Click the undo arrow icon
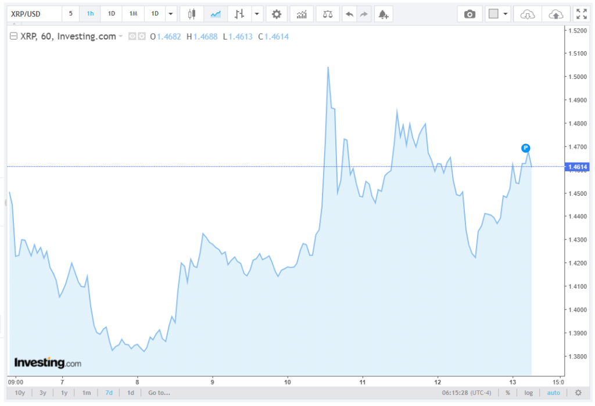595x406 pixels. point(349,14)
